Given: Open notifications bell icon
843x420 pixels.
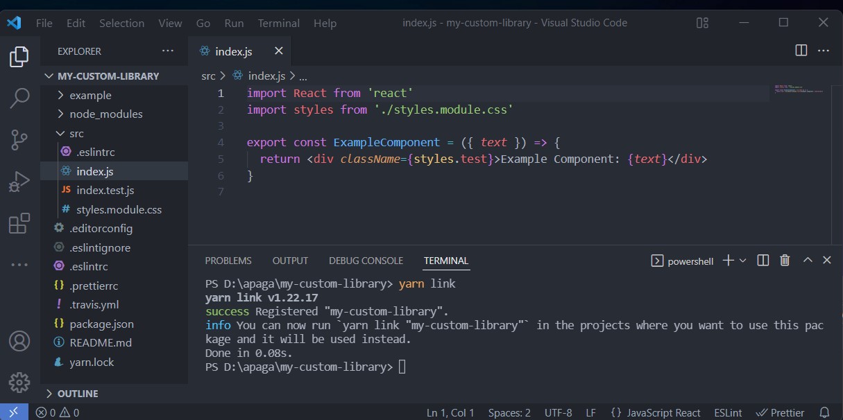Looking at the screenshot, I should (824, 412).
